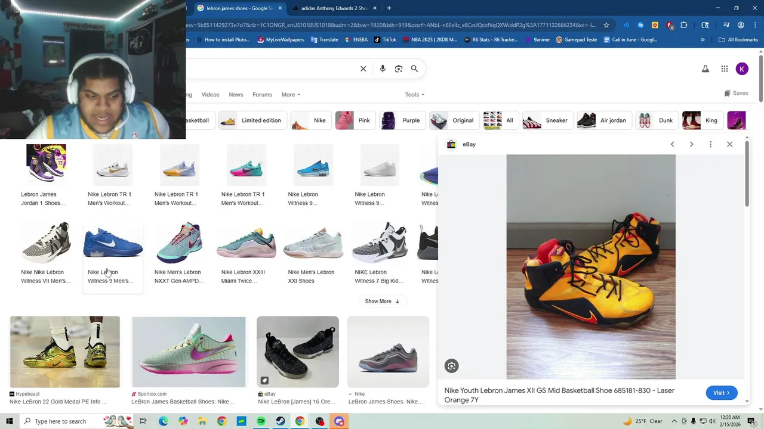The image size is (764, 429).
Task: Open the Google account avatar K
Action: click(742, 69)
